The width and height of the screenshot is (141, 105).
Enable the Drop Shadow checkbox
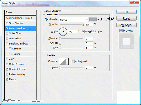tap(7, 23)
